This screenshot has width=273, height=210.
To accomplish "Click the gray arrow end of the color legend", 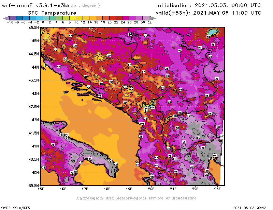I will pyautogui.click(x=153, y=18).
